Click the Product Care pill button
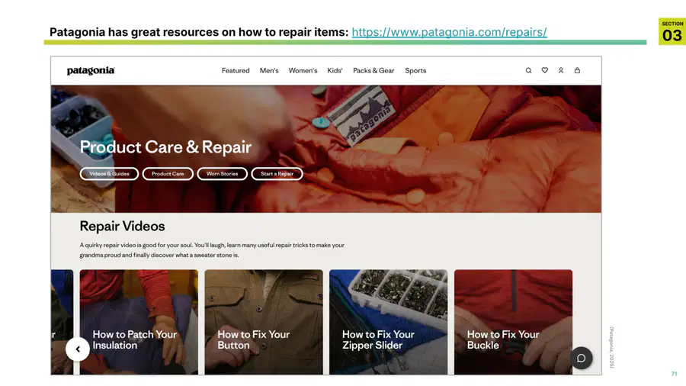 [168, 174]
